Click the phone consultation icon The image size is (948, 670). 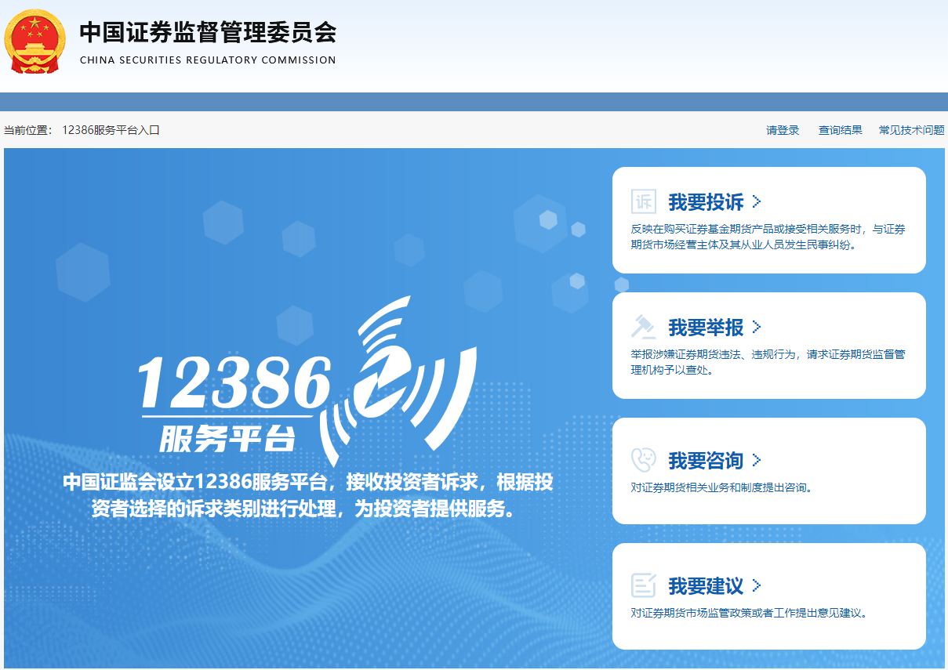point(643,460)
